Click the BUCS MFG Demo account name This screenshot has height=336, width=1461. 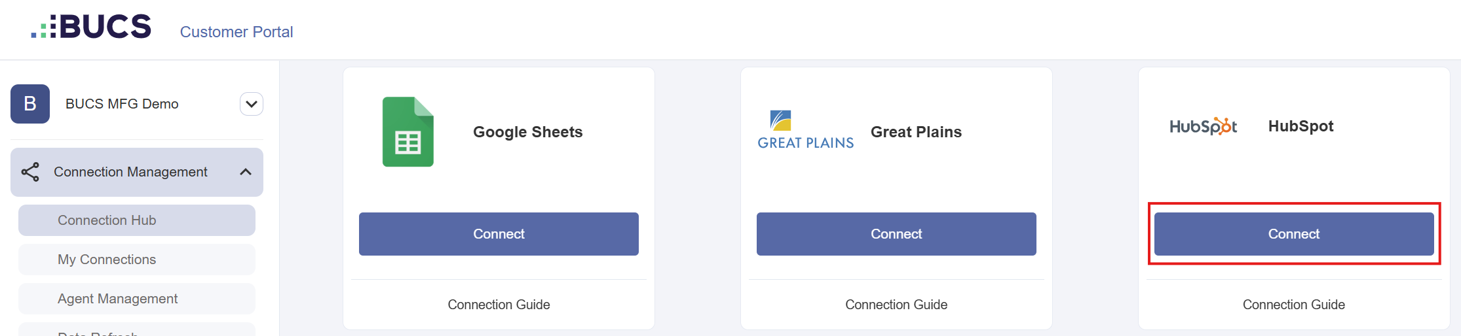[122, 104]
